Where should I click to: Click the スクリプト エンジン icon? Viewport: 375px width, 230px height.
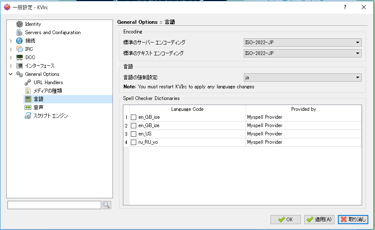[x=28, y=116]
